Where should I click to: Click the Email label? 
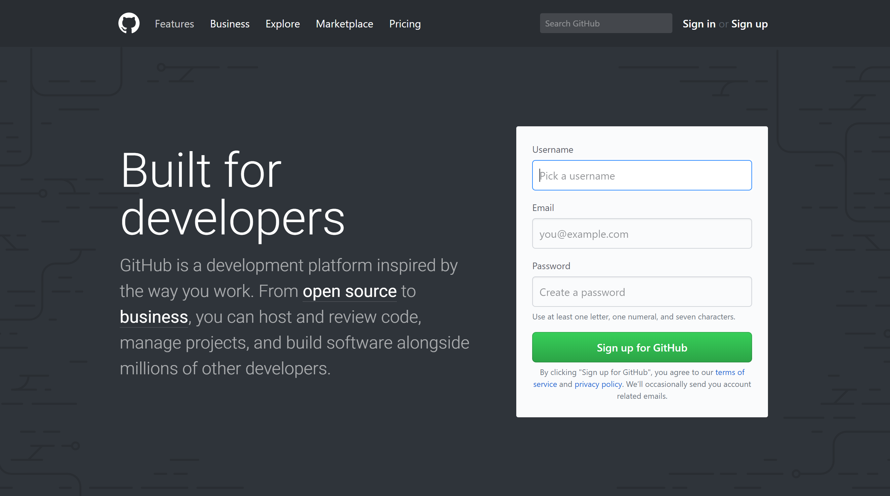[x=543, y=208]
